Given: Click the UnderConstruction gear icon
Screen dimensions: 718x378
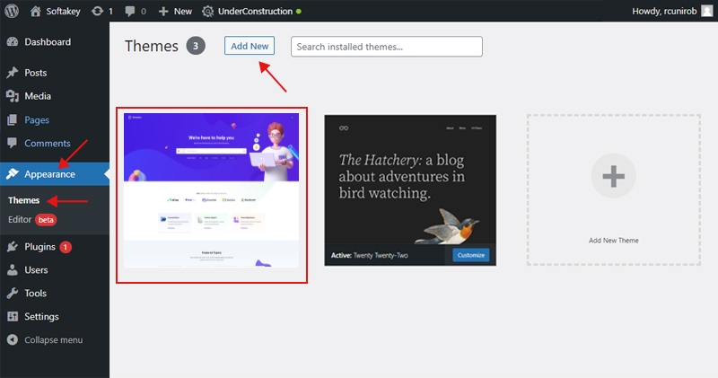Looking at the screenshot, I should [208, 12].
